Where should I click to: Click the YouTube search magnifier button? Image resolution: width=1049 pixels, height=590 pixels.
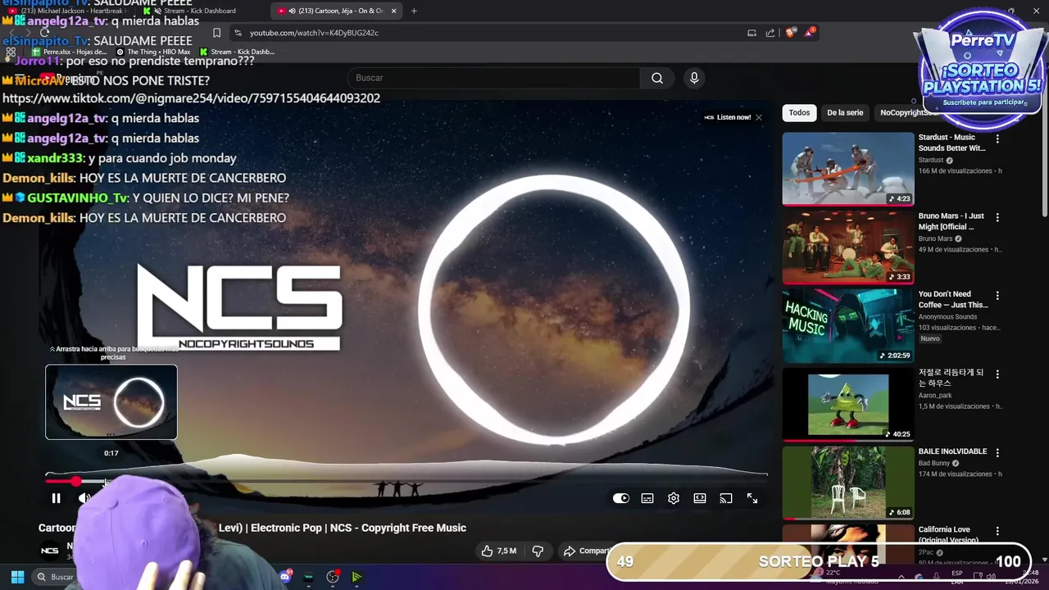657,78
